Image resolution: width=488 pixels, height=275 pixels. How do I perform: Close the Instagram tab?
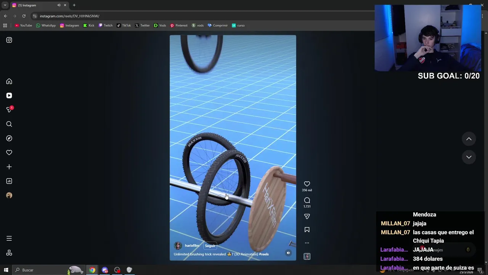tap(65, 5)
